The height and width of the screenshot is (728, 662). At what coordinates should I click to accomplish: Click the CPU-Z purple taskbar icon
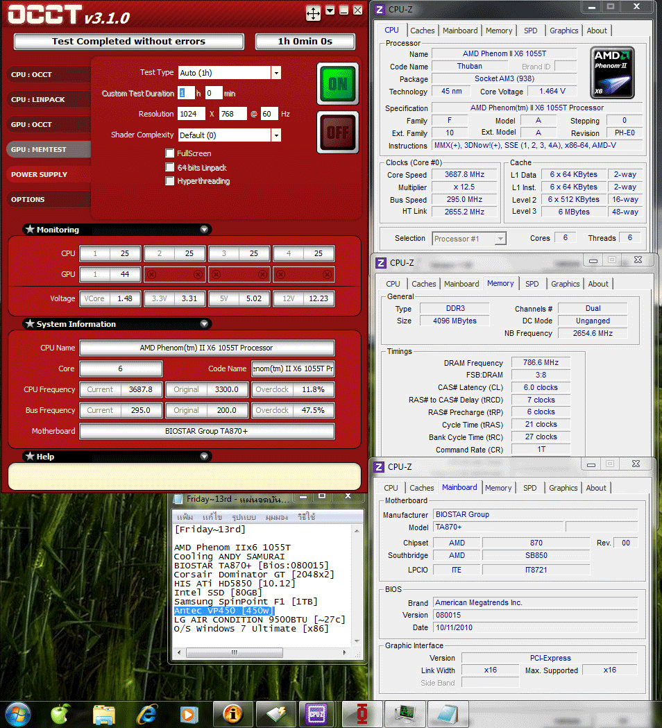[316, 715]
